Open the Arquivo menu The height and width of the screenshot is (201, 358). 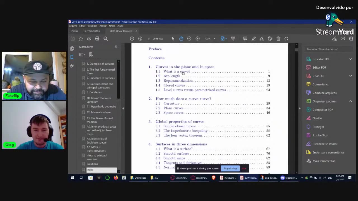(x=73, y=26)
